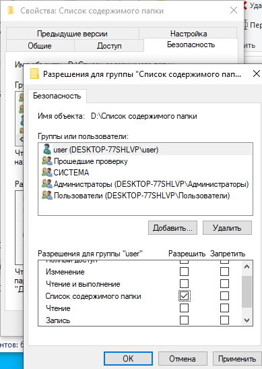Deny Чтение и выполнение permission
262x369 pixels.
pos(224,283)
